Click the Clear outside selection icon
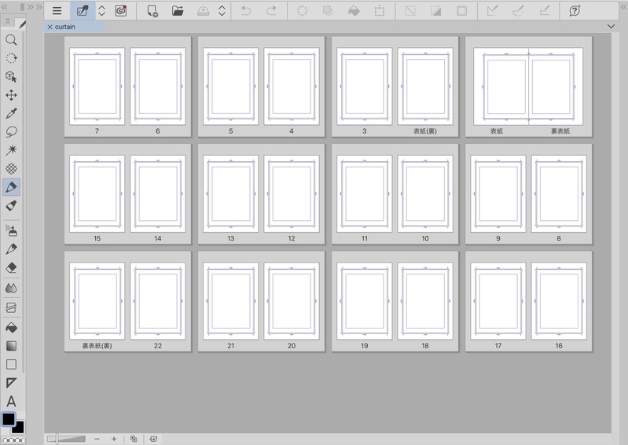The image size is (628, 445). [x=328, y=11]
